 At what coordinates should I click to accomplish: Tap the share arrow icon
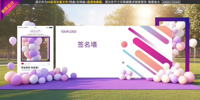[29, 64]
